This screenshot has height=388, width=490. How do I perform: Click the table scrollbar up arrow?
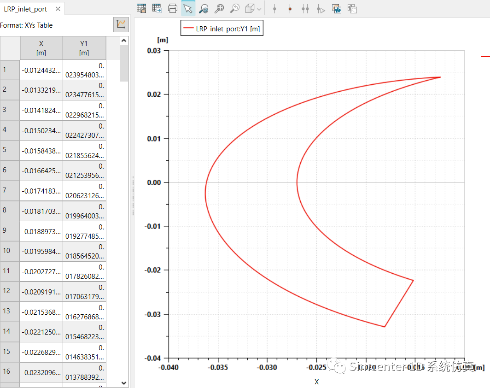point(124,41)
